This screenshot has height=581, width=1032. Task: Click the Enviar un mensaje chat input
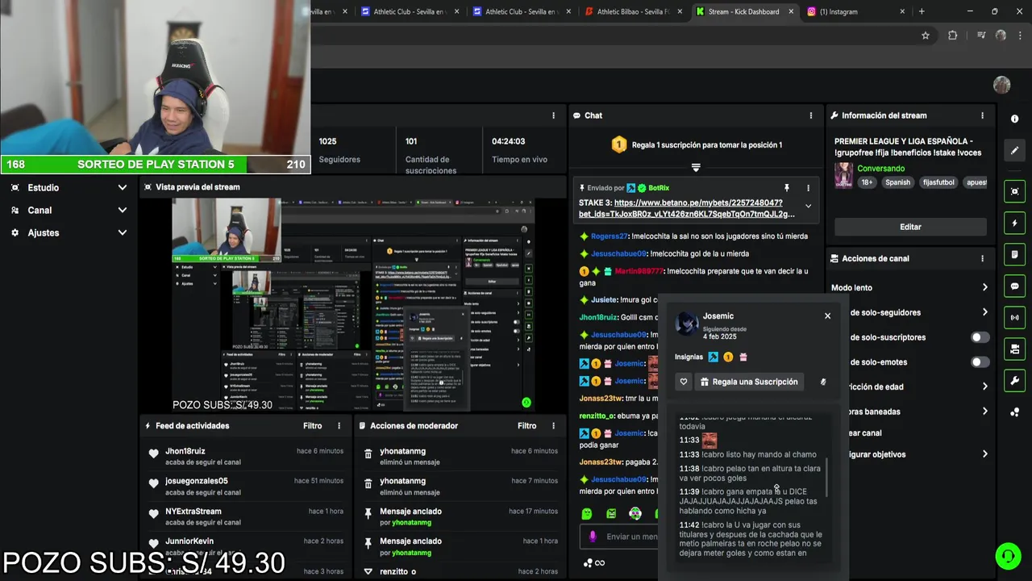[x=619, y=537]
